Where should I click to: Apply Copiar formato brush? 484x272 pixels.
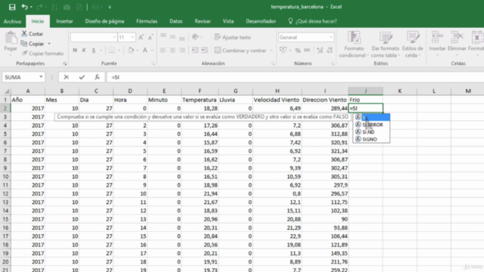pos(42,54)
